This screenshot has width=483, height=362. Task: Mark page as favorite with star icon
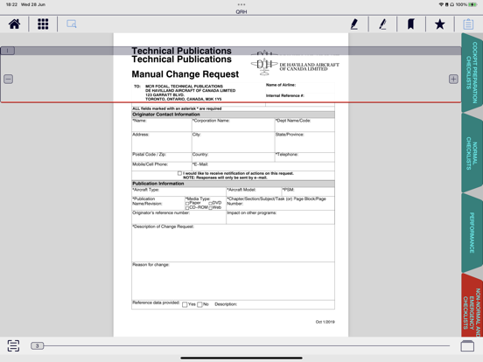439,24
